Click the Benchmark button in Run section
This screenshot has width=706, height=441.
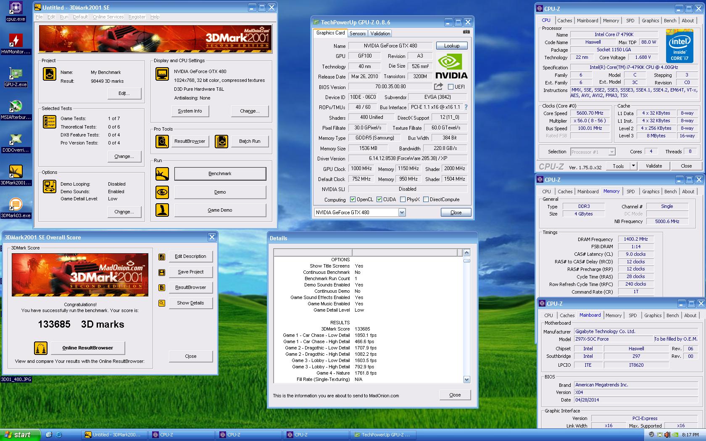(220, 174)
